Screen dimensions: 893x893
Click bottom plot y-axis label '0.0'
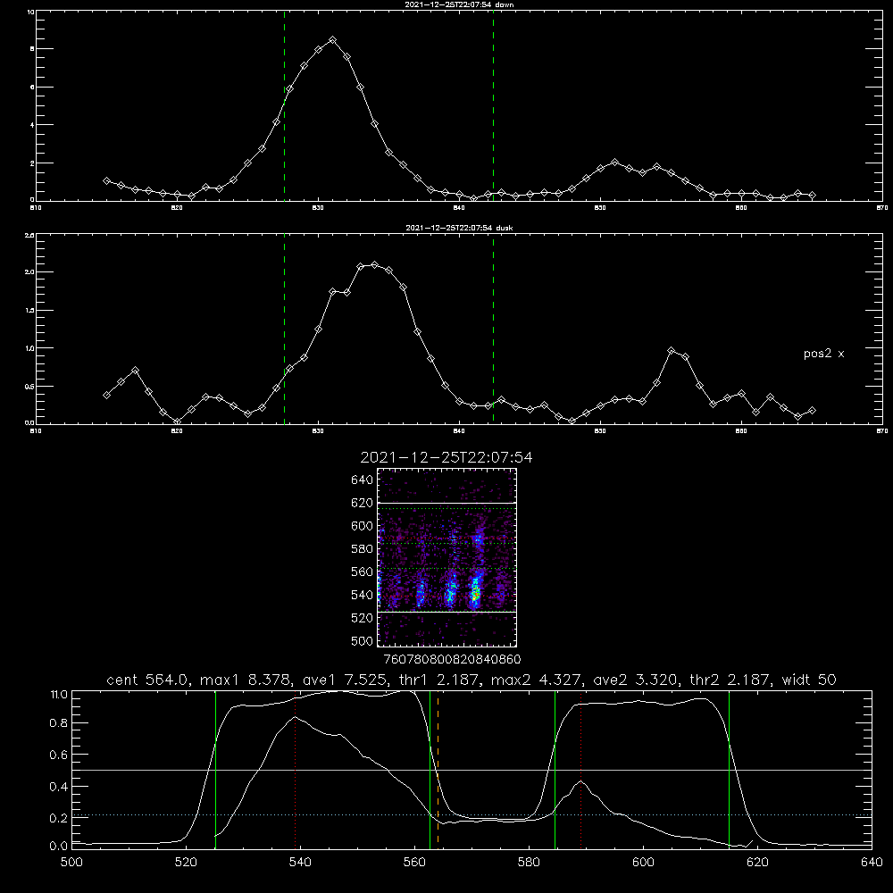coord(59,846)
